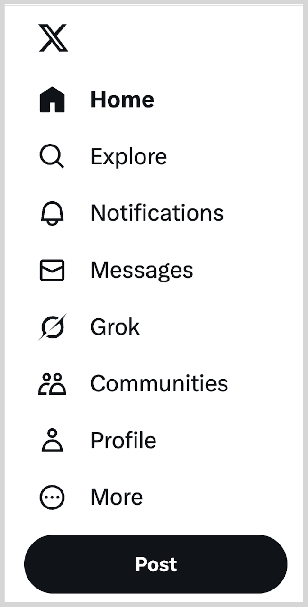Screen dimensions: 308x607
Task: Select the Communities people icon
Action: pyautogui.click(x=52, y=384)
